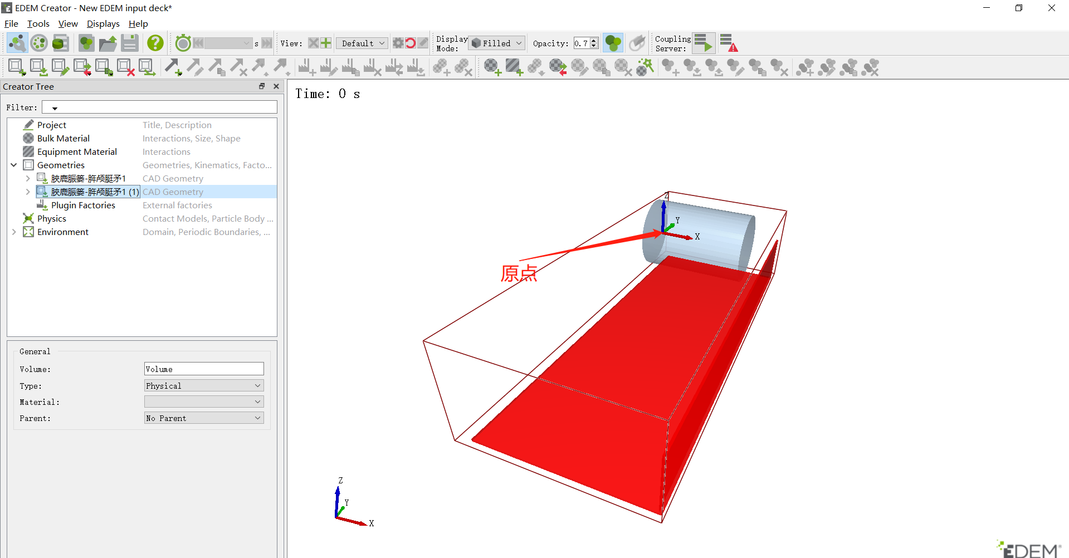Click the coupling server warning icon
1069x558 pixels.
pyautogui.click(x=729, y=43)
